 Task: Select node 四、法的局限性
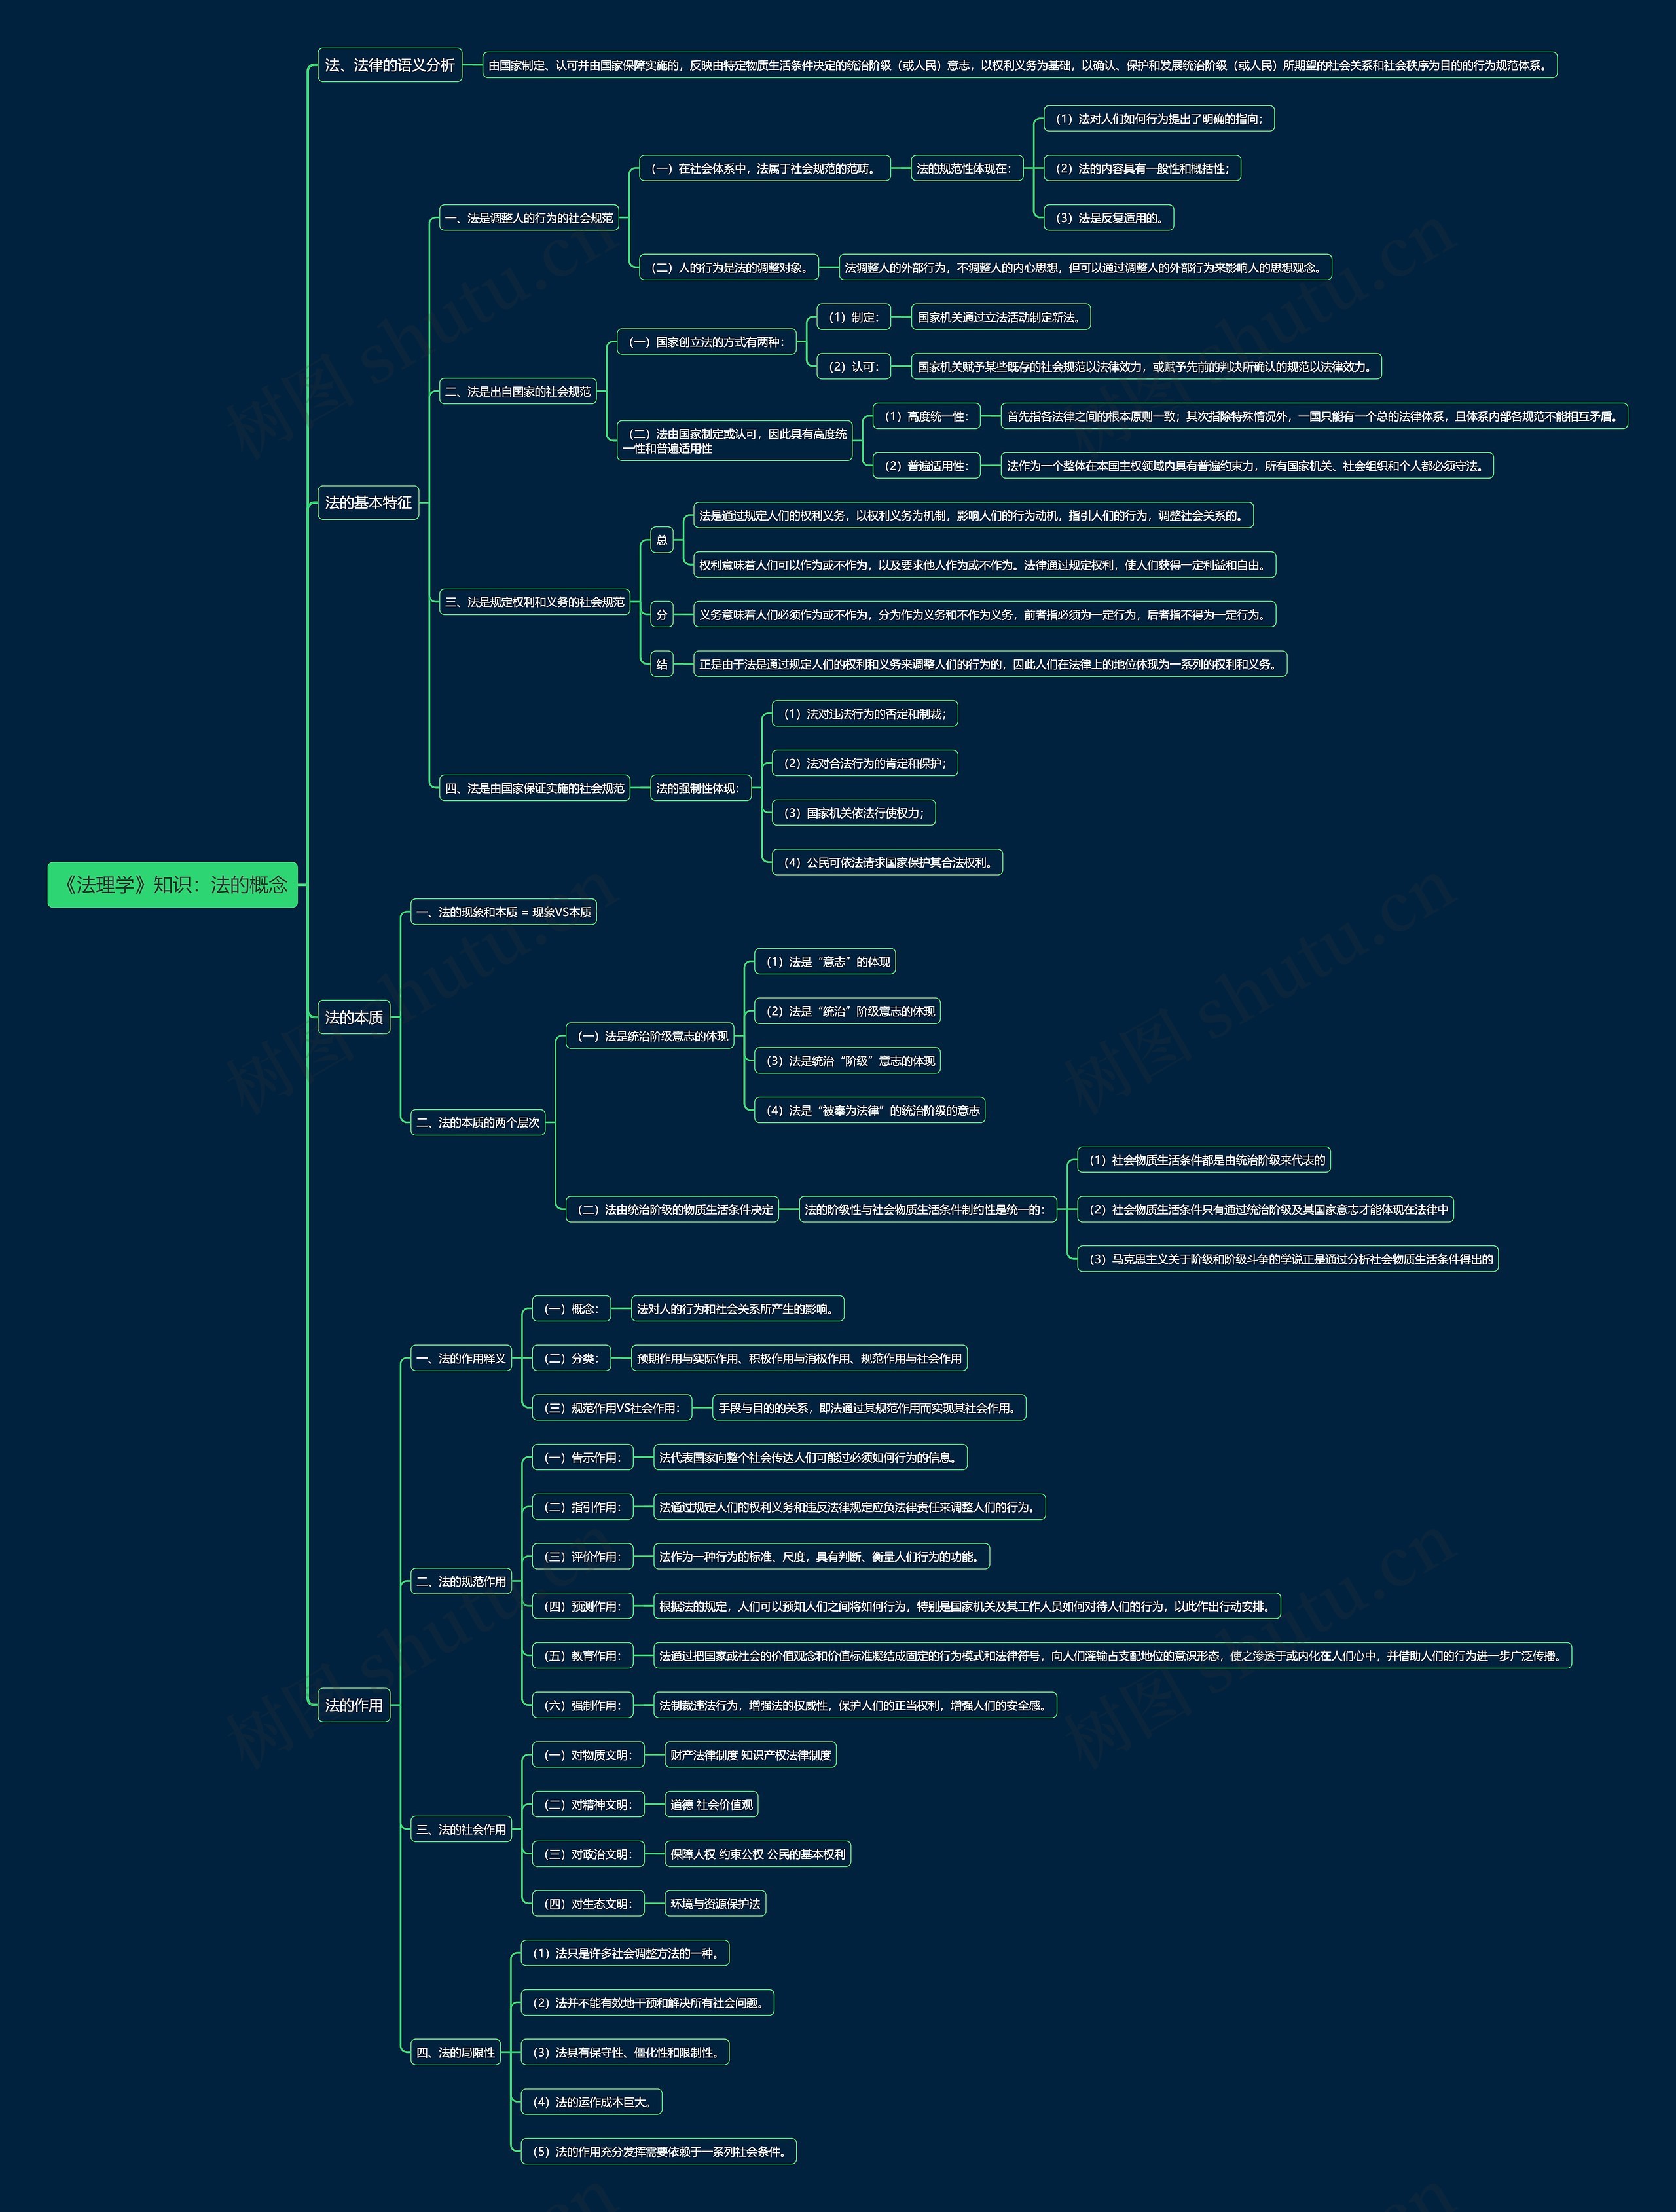455,2052
